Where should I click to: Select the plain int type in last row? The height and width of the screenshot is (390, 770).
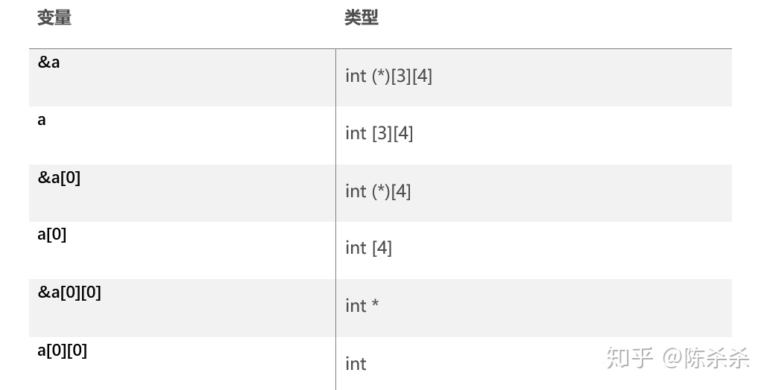tap(356, 364)
